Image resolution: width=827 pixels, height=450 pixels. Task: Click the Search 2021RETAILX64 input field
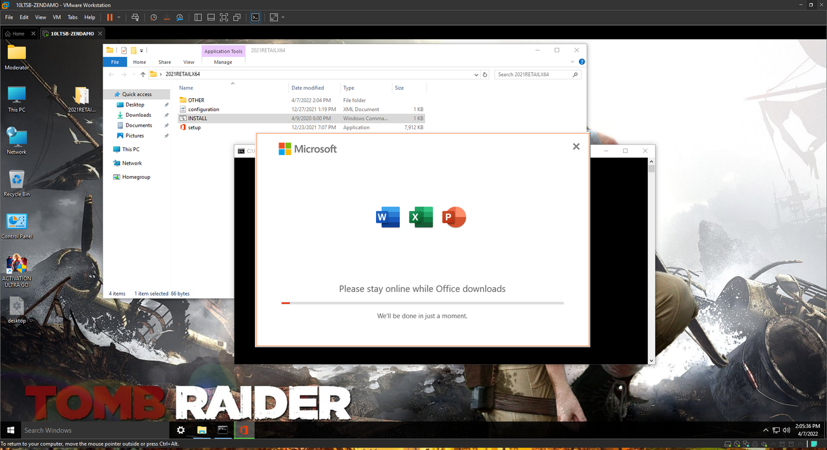(538, 74)
